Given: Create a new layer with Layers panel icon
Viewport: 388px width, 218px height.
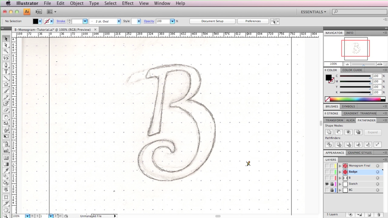Looking at the screenshot, I should point(369,214).
